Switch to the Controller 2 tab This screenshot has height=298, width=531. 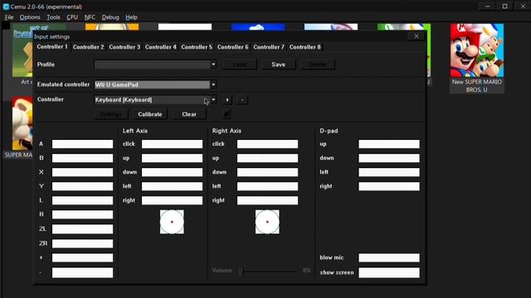tap(89, 47)
